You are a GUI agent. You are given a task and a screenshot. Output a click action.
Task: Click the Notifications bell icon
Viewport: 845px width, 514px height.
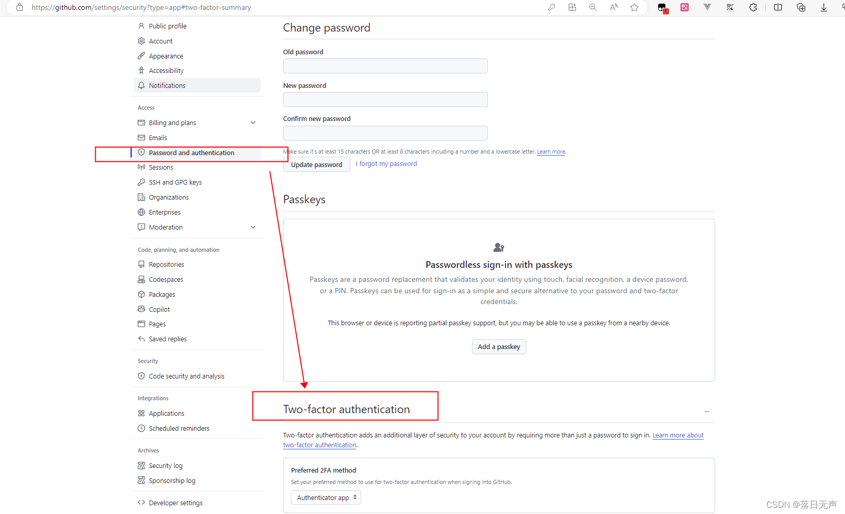pos(141,85)
